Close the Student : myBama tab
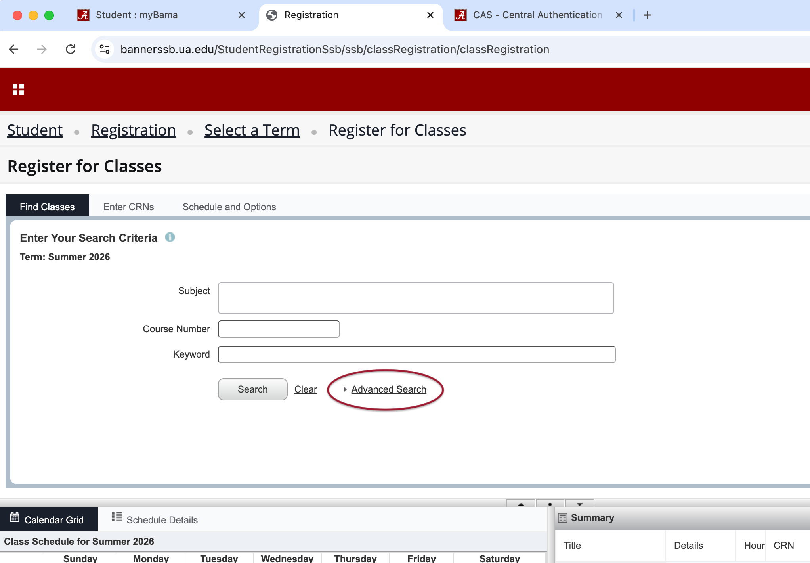 [x=242, y=15]
